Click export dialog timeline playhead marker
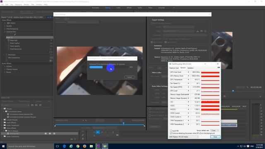 pyautogui.click(x=123, y=123)
